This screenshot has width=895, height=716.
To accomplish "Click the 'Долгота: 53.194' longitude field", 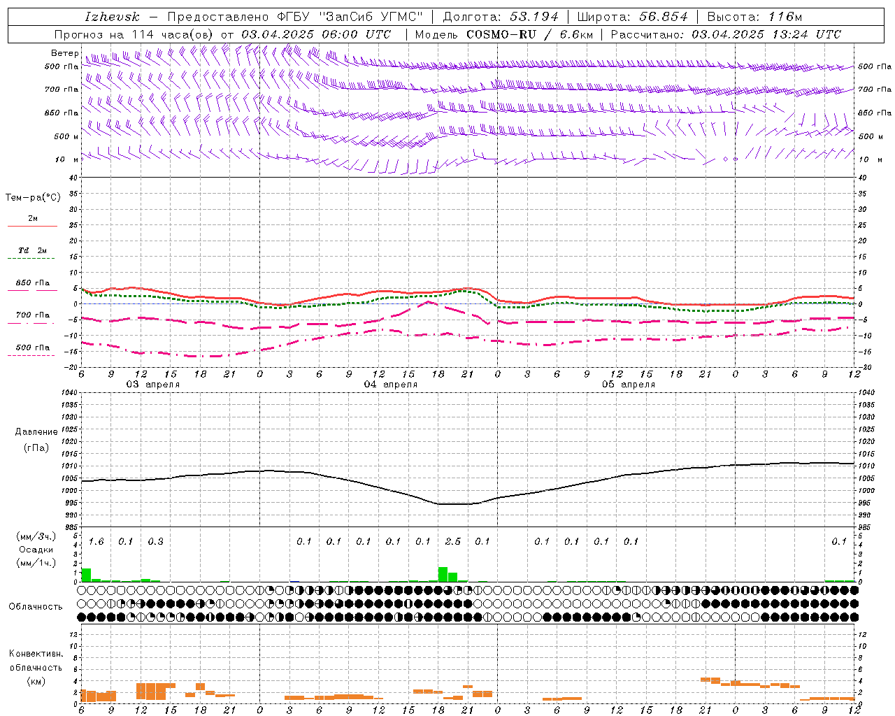I will click(x=501, y=17).
